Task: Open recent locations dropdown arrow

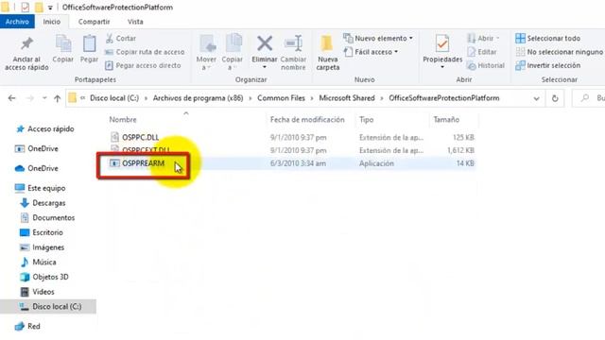Action: point(44,98)
